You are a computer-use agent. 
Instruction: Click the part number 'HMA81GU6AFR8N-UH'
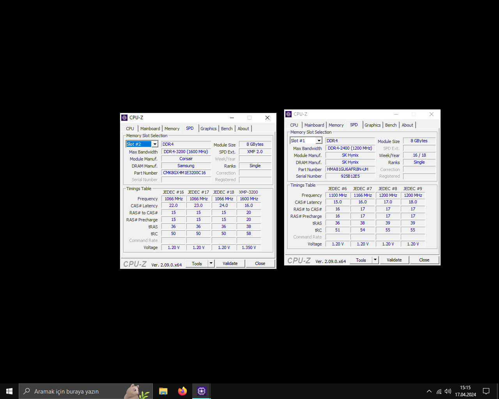(x=350, y=169)
